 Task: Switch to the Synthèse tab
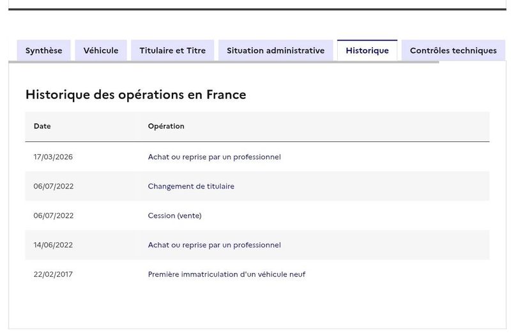(x=43, y=50)
